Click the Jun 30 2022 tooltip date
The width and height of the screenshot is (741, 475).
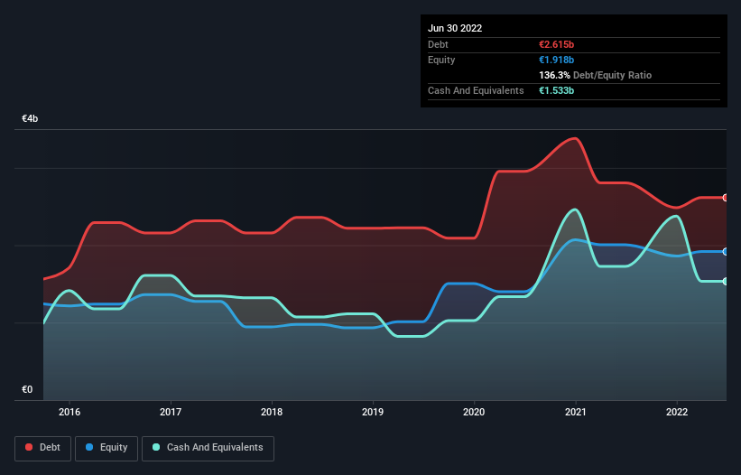pyautogui.click(x=455, y=28)
